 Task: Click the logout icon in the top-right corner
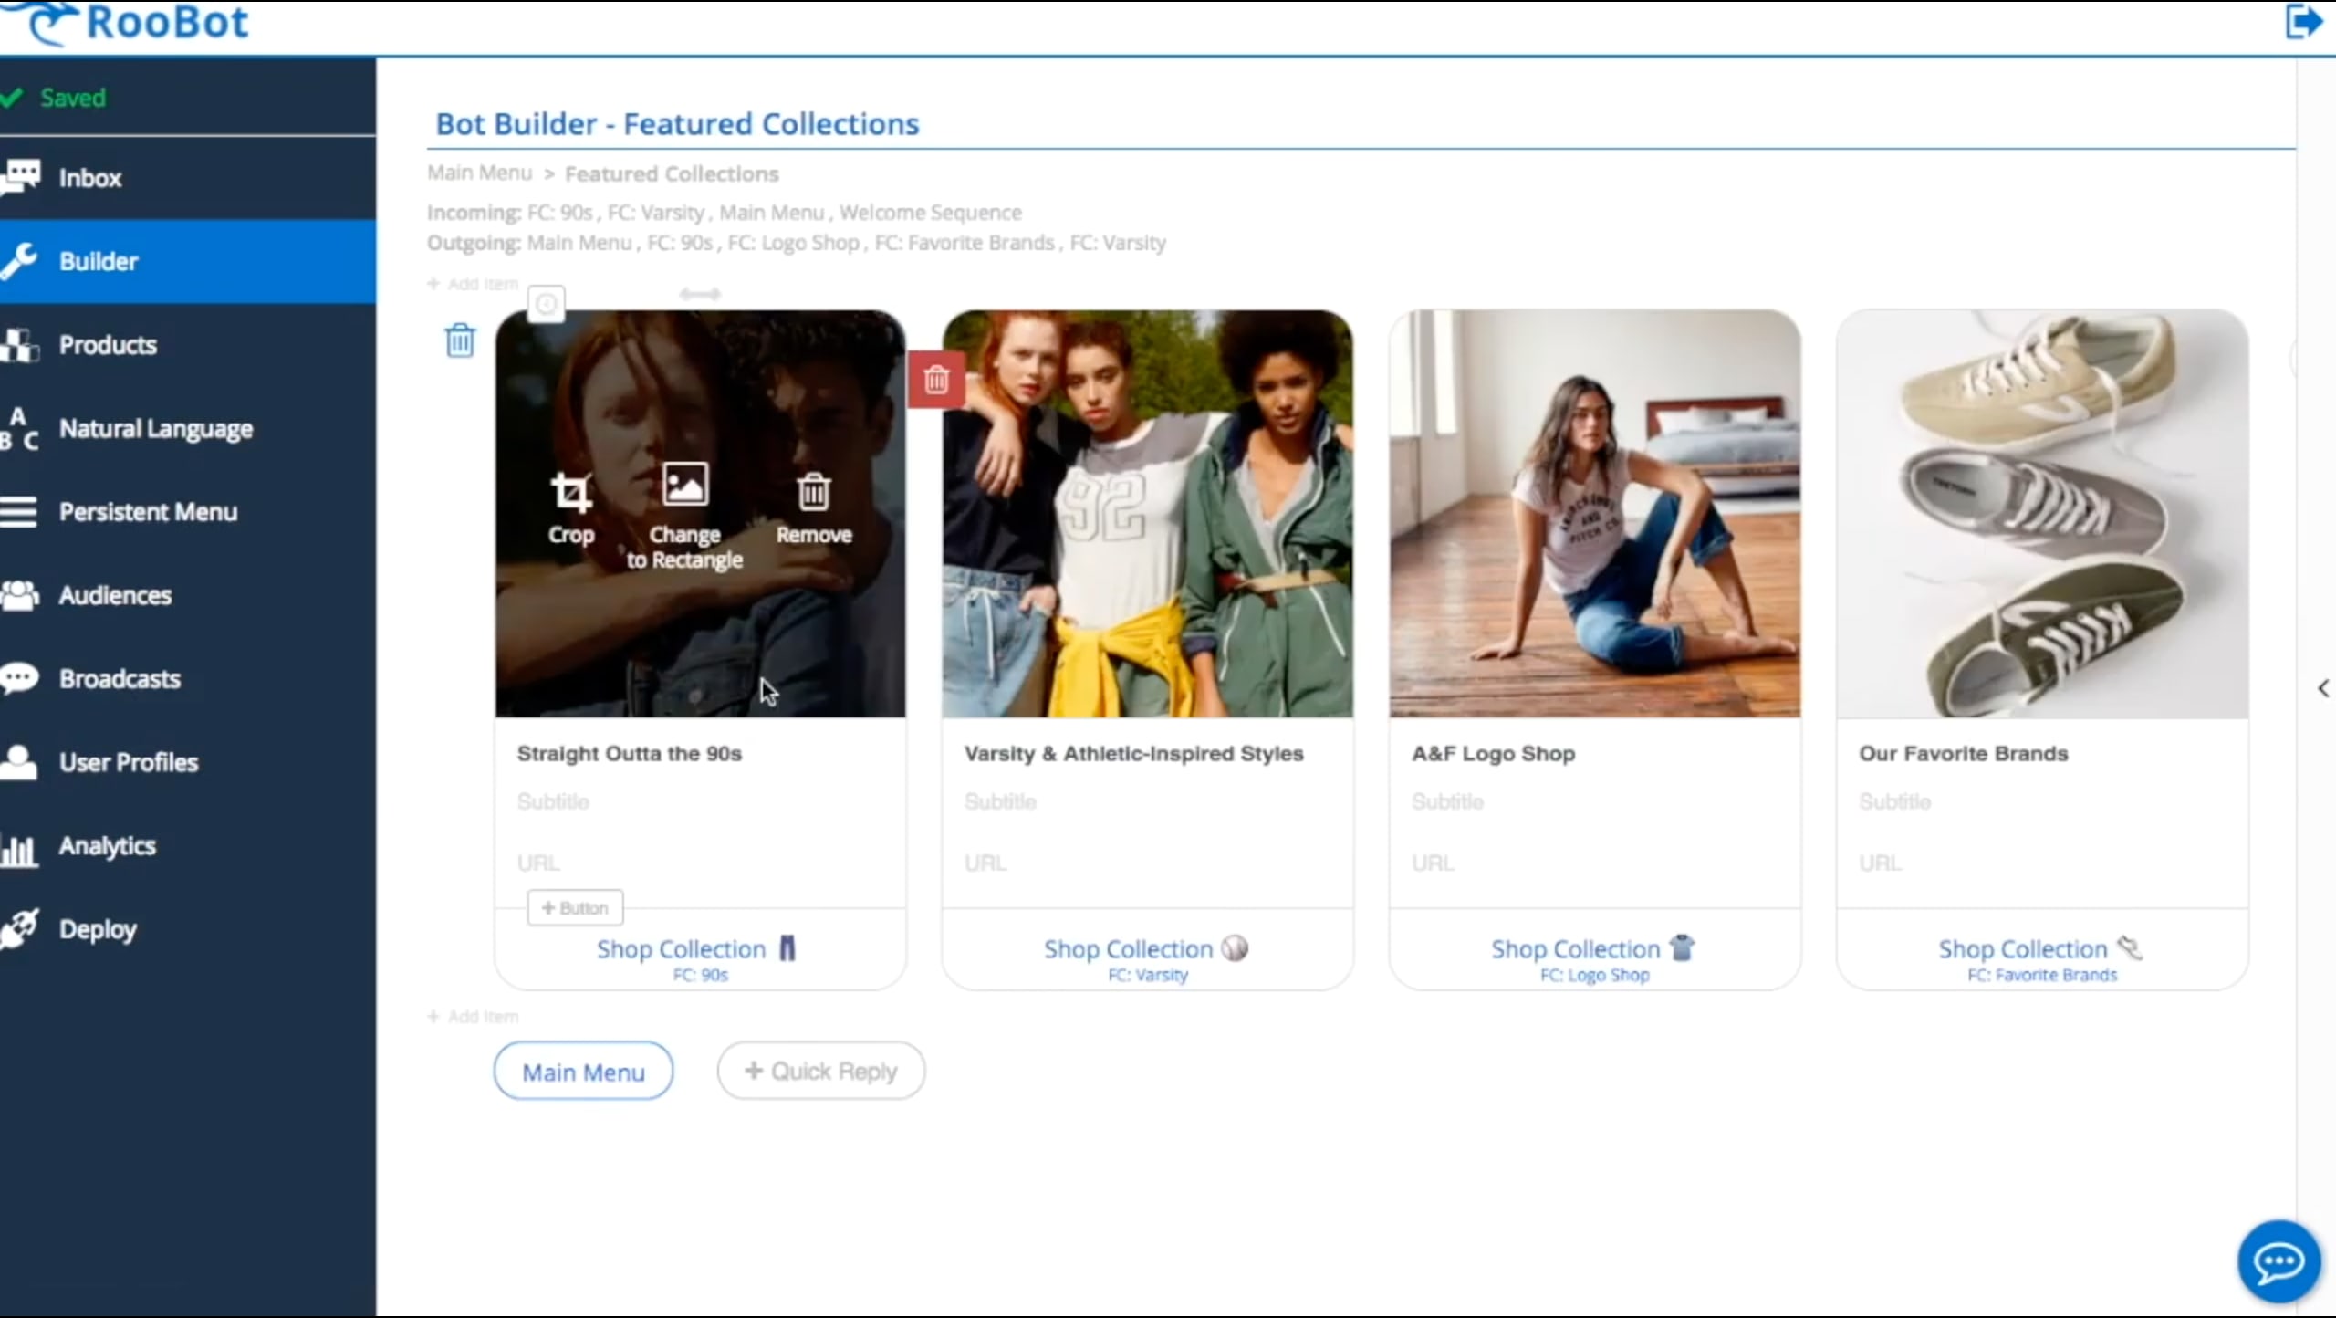[2303, 22]
